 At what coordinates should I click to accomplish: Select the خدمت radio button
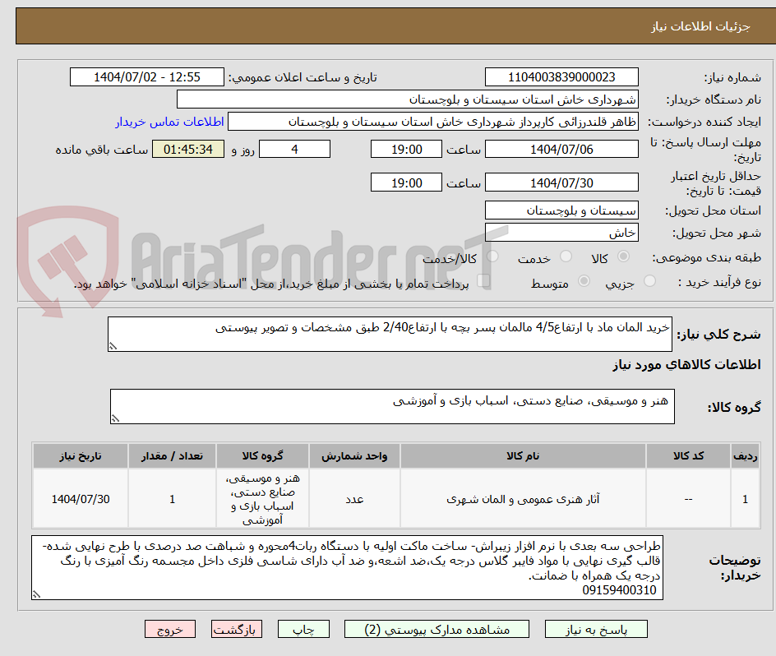click(x=566, y=256)
